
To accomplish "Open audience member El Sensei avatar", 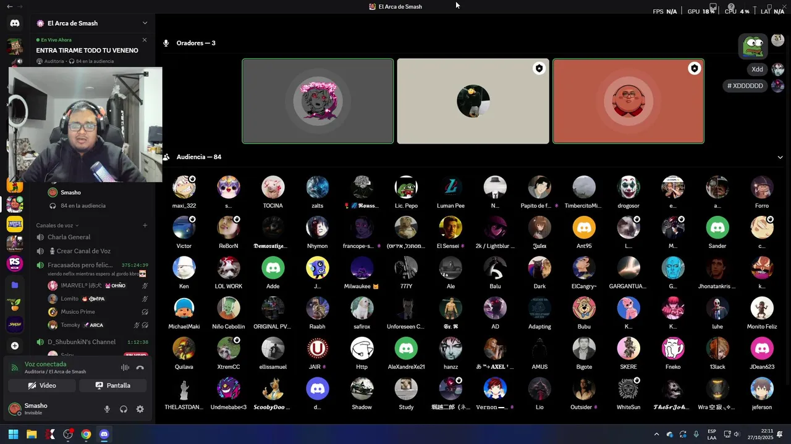I will 451,228.
